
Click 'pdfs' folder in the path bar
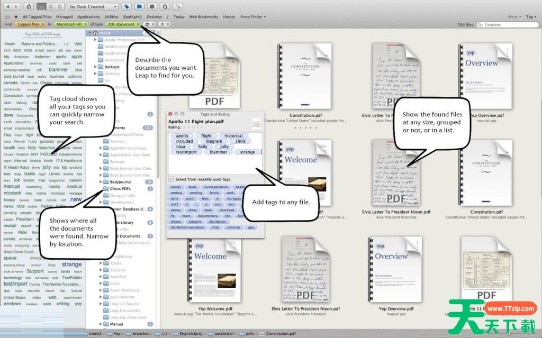pyautogui.click(x=247, y=334)
